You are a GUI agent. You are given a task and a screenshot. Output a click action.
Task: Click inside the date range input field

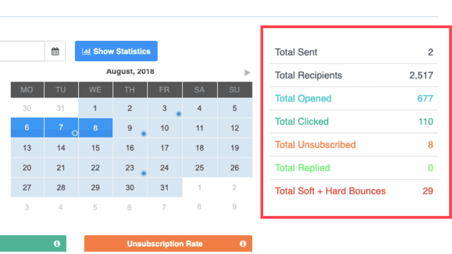coord(21,52)
